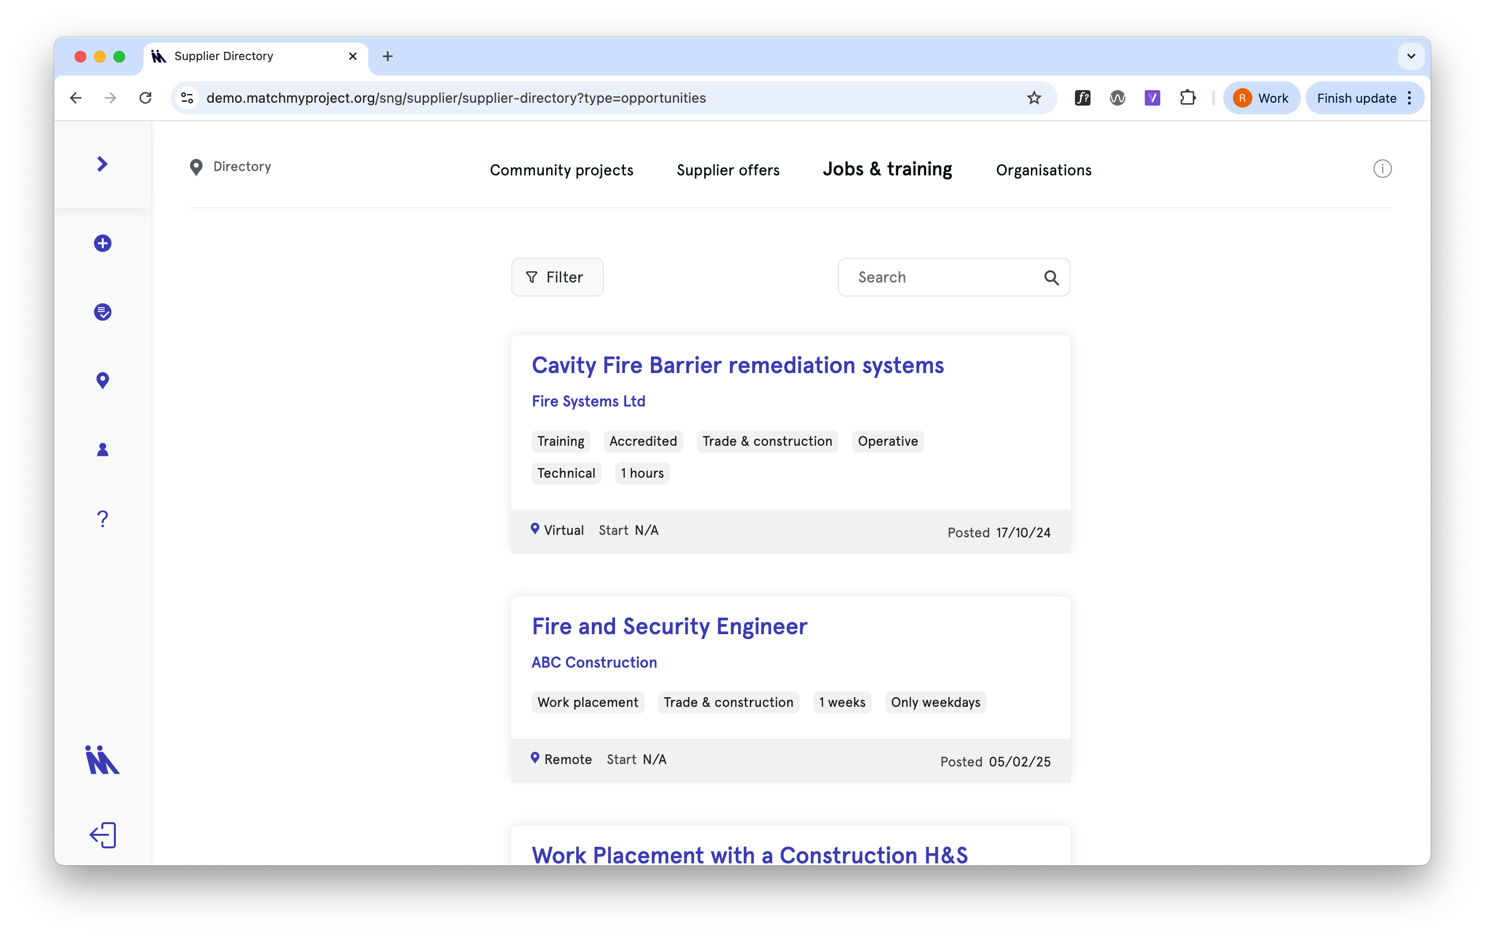Bookmark the page with star icon
Image resolution: width=1485 pixels, height=937 pixels.
[1034, 98]
